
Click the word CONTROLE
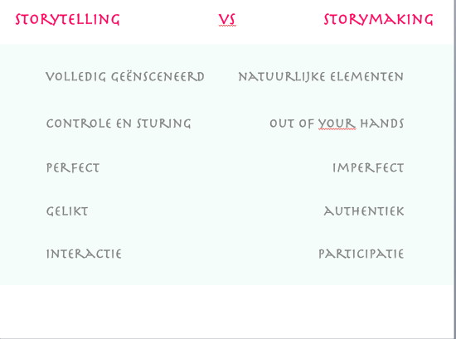pos(79,123)
